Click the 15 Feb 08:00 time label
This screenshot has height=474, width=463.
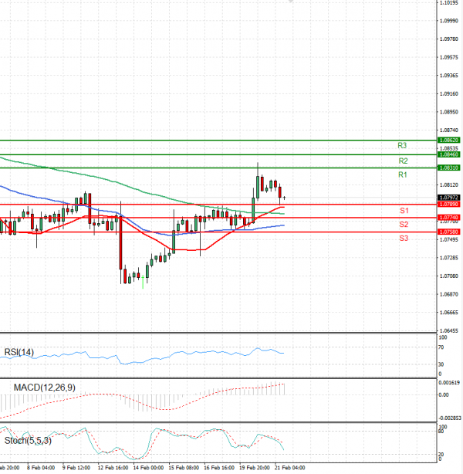click(184, 468)
